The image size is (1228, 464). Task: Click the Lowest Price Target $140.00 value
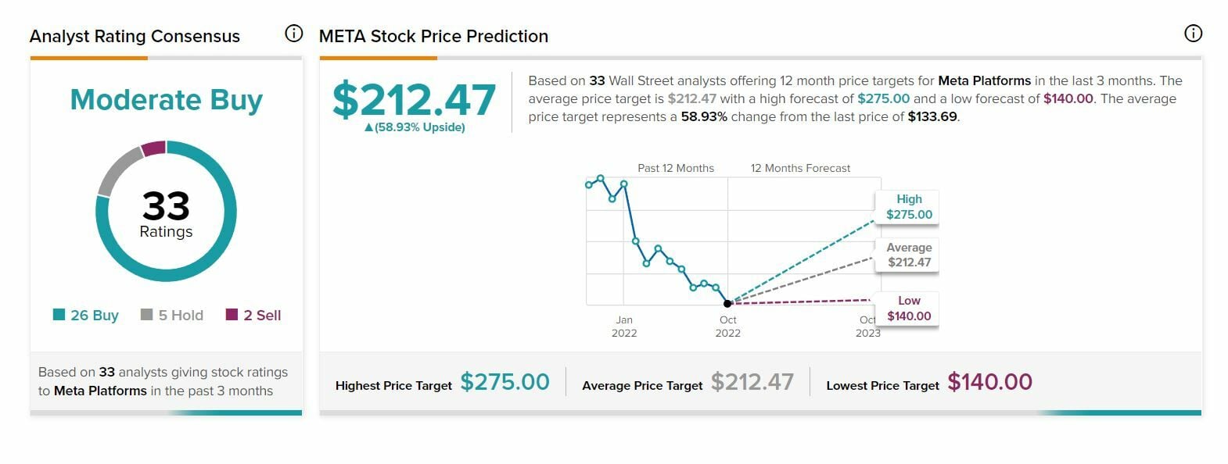click(989, 382)
